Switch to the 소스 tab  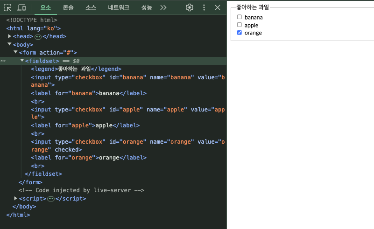[91, 7]
